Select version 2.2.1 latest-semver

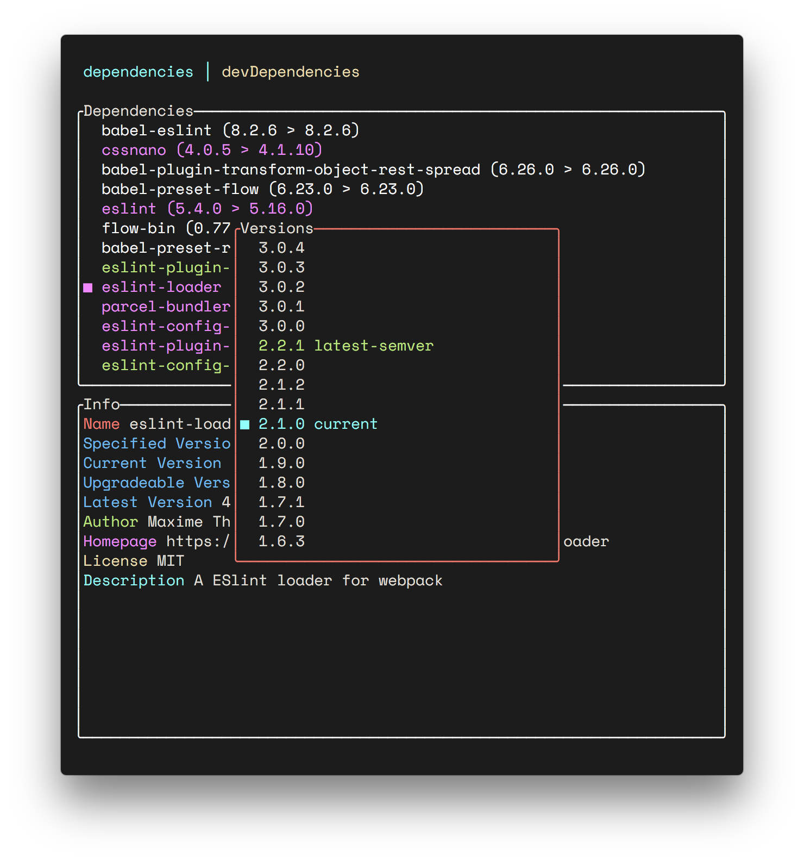[346, 346]
